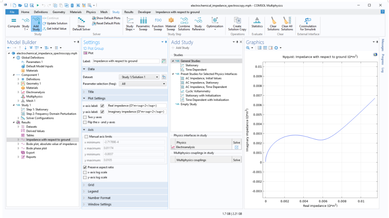Collapse the General Studies tree node

click(x=173, y=61)
